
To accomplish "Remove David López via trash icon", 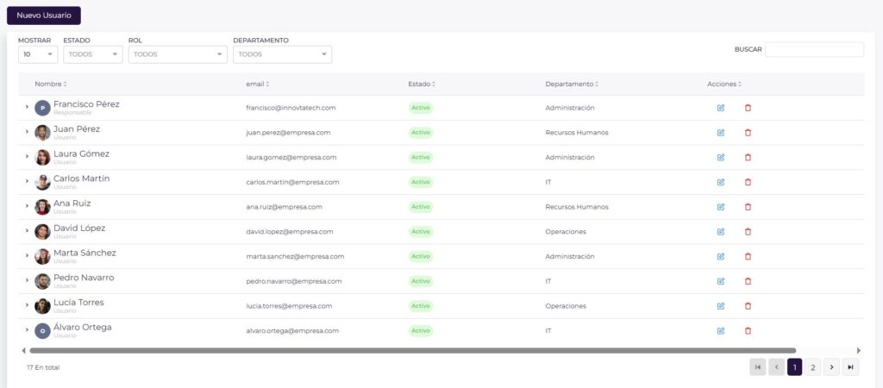I will pyautogui.click(x=748, y=232).
